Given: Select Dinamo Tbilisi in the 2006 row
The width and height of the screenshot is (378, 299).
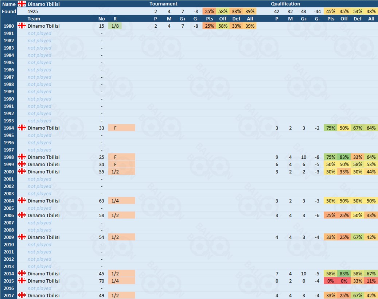Looking at the screenshot, I should pos(44,215).
